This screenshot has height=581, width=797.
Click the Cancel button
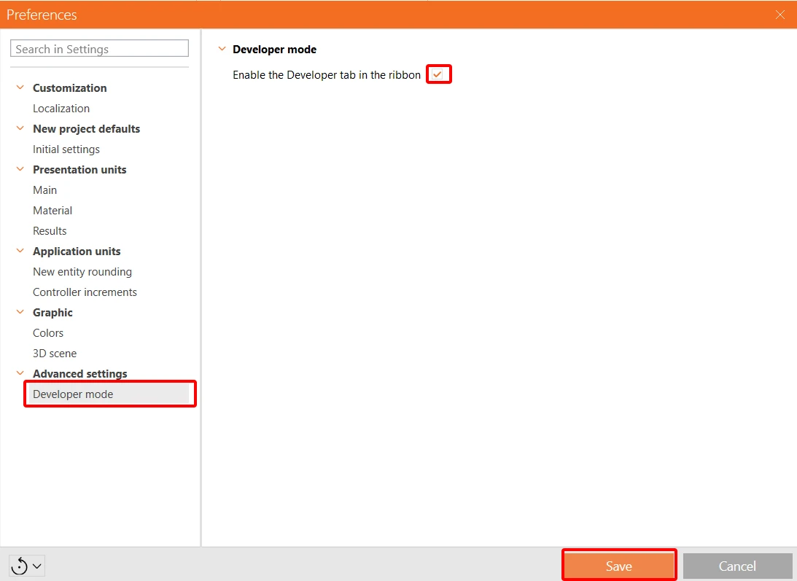coord(737,566)
